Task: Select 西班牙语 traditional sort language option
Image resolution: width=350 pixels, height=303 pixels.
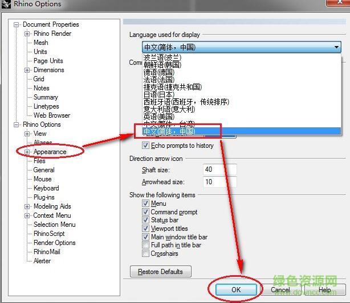Action: tap(242, 102)
